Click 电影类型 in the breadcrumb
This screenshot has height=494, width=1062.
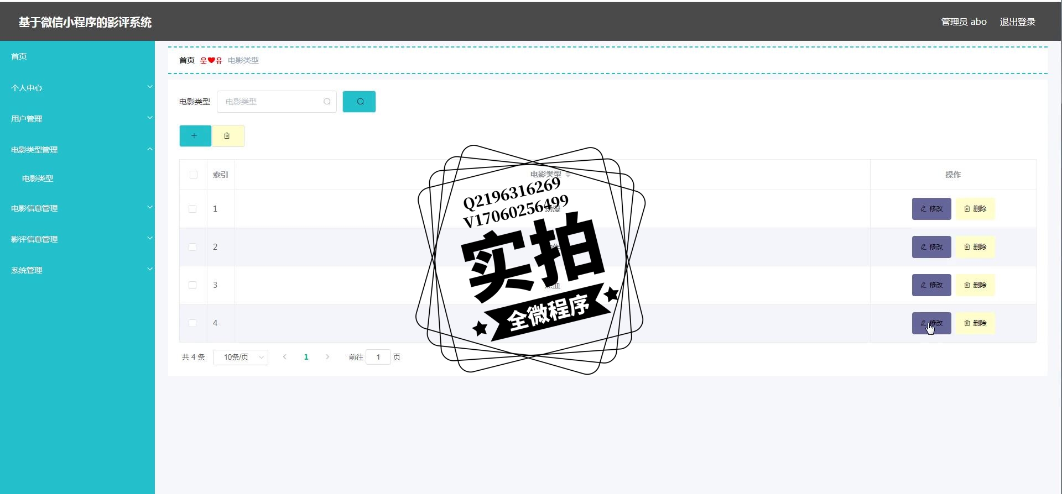[243, 60]
